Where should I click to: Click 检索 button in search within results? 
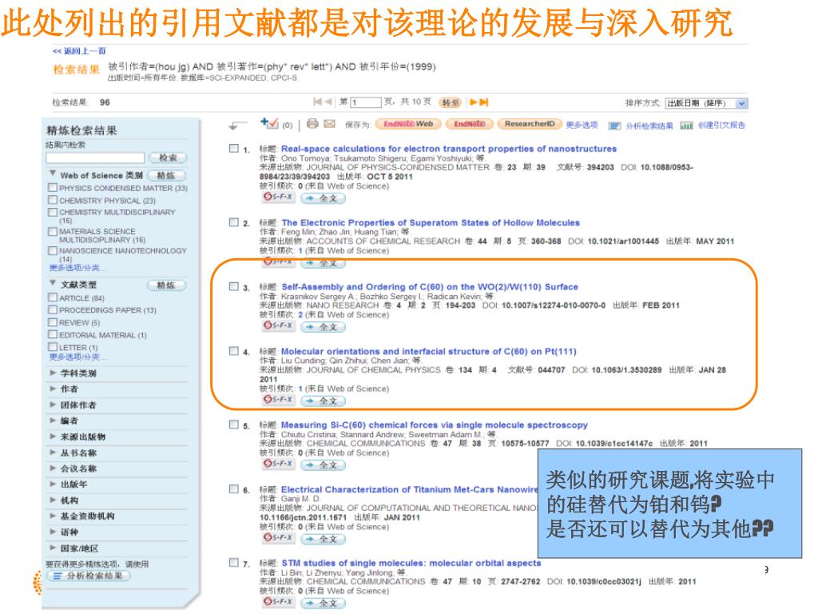168,157
